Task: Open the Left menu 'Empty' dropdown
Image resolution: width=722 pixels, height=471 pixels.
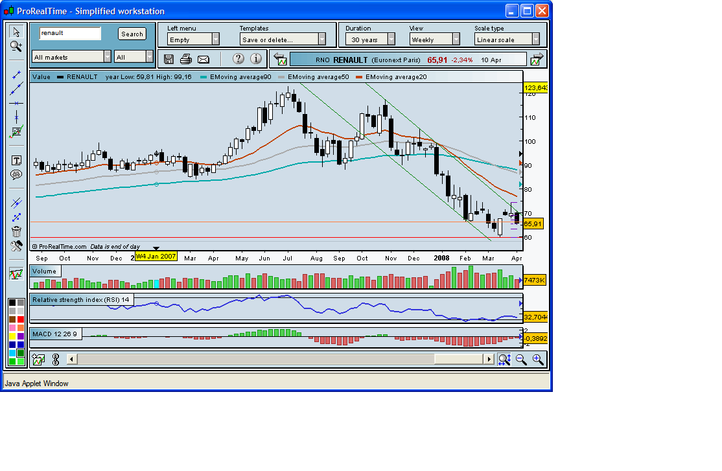Action: (193, 39)
